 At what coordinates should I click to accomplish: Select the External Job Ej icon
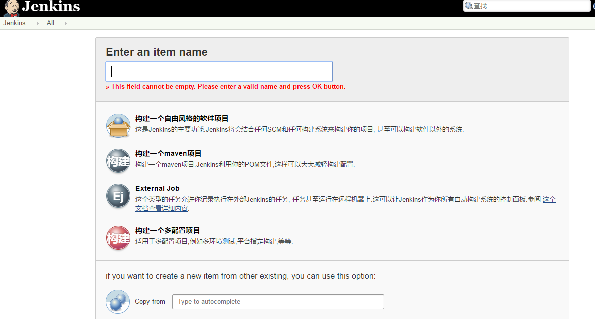pyautogui.click(x=118, y=196)
